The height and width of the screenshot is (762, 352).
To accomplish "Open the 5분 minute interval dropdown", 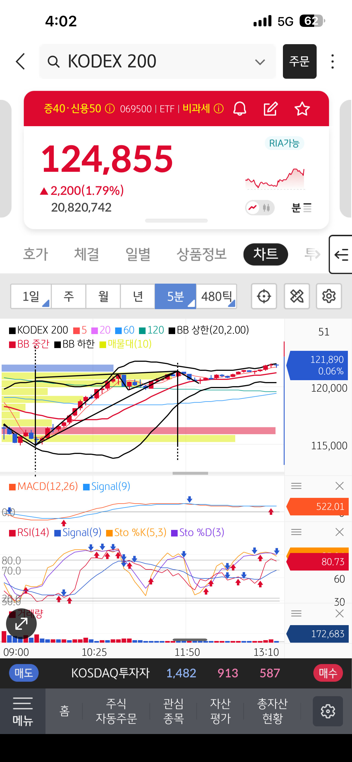I will tap(175, 296).
